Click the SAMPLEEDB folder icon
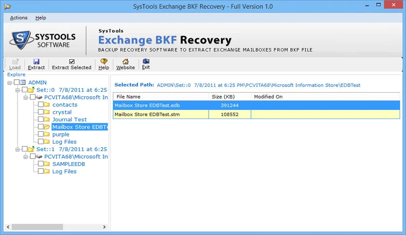Viewport: 406px width, 235px height. coord(47,164)
